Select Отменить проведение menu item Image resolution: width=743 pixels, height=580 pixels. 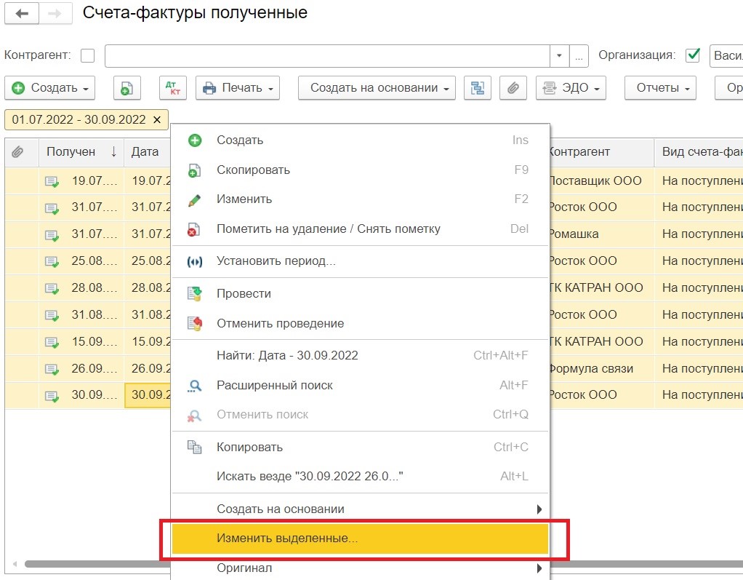[360, 324]
